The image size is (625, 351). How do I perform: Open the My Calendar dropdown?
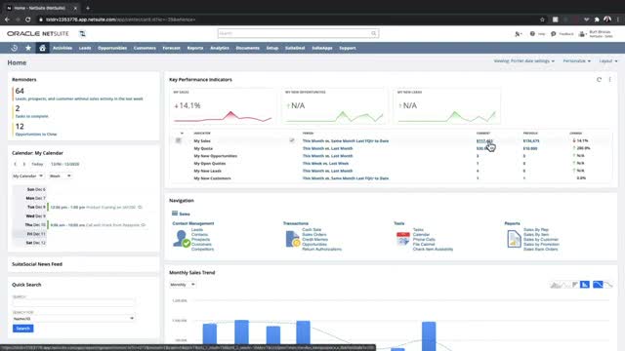(x=28, y=175)
